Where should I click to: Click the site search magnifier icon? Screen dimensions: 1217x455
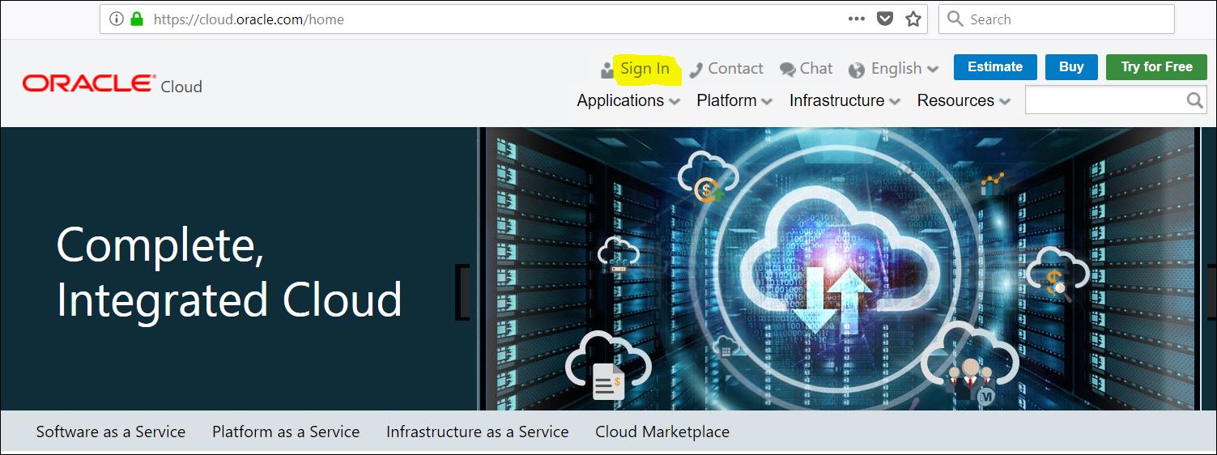point(1195,100)
